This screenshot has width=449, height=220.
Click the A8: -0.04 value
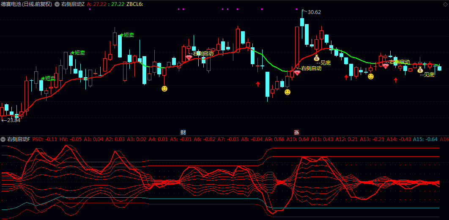point(252,140)
